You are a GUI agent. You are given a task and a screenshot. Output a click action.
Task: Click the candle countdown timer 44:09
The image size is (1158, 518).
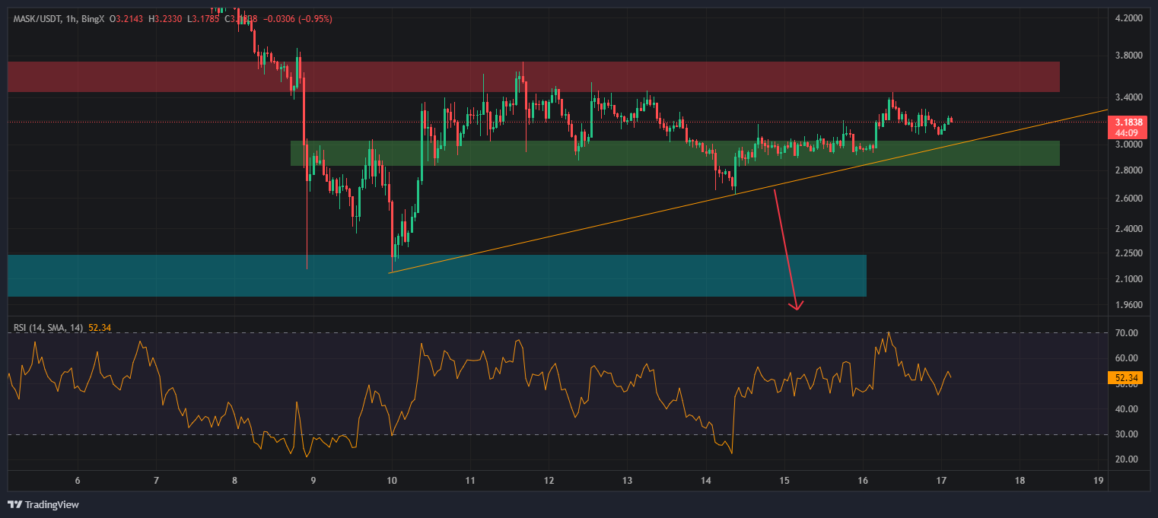pyautogui.click(x=1127, y=132)
